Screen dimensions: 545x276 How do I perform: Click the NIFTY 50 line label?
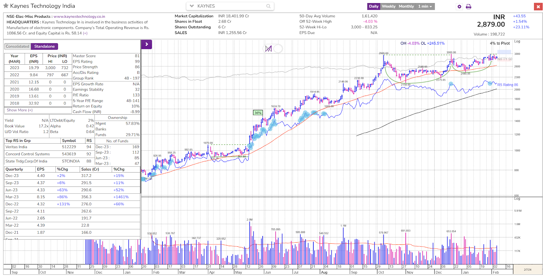[505, 59]
